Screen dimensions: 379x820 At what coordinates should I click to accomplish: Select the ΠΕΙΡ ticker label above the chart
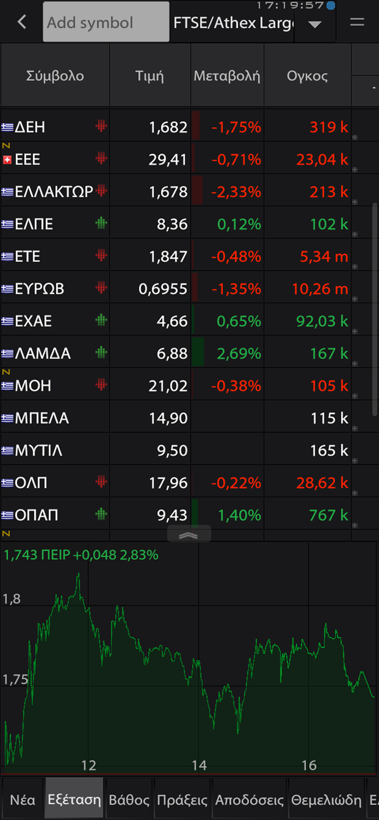pyautogui.click(x=59, y=555)
